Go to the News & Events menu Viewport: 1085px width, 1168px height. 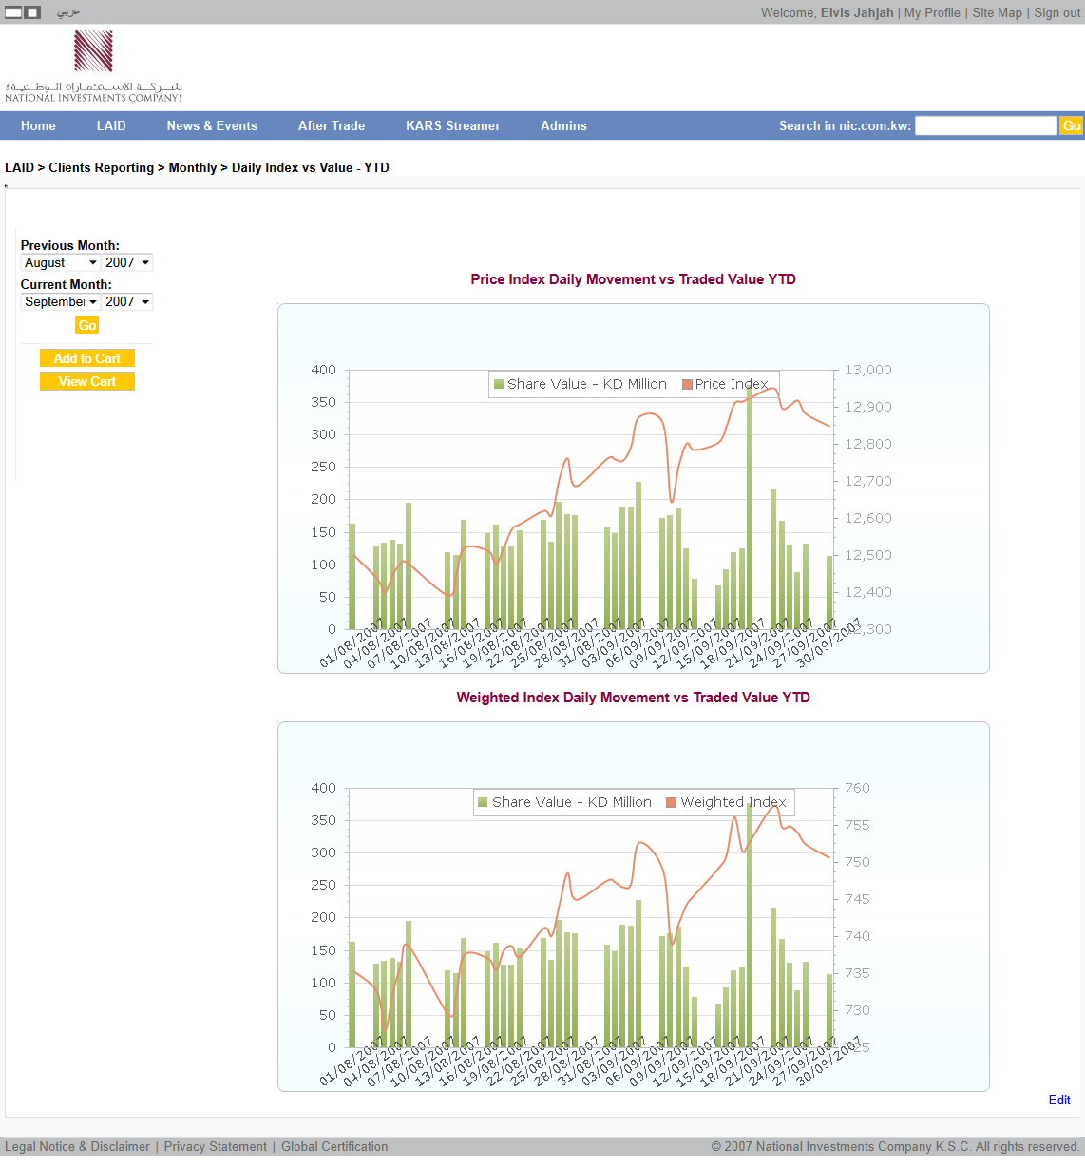pyautogui.click(x=212, y=125)
